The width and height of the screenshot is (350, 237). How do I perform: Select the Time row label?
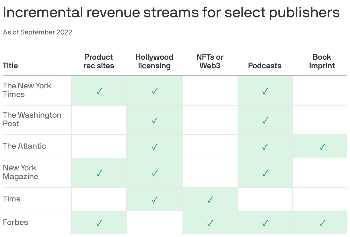[x=12, y=199]
